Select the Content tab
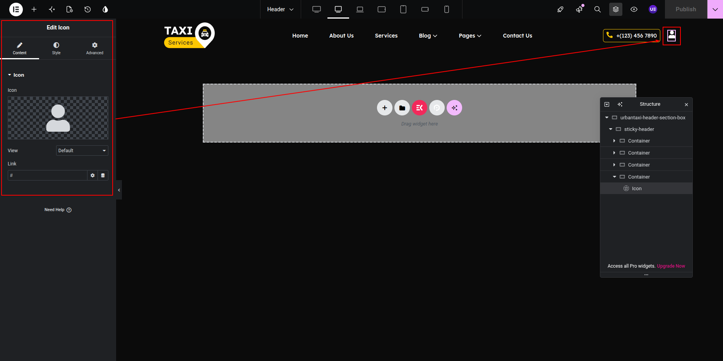723x361 pixels. coord(20,48)
